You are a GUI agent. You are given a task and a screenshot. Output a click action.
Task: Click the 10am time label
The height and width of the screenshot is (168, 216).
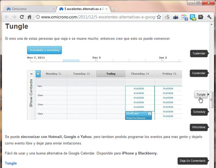pyautogui.click(x=40, y=95)
